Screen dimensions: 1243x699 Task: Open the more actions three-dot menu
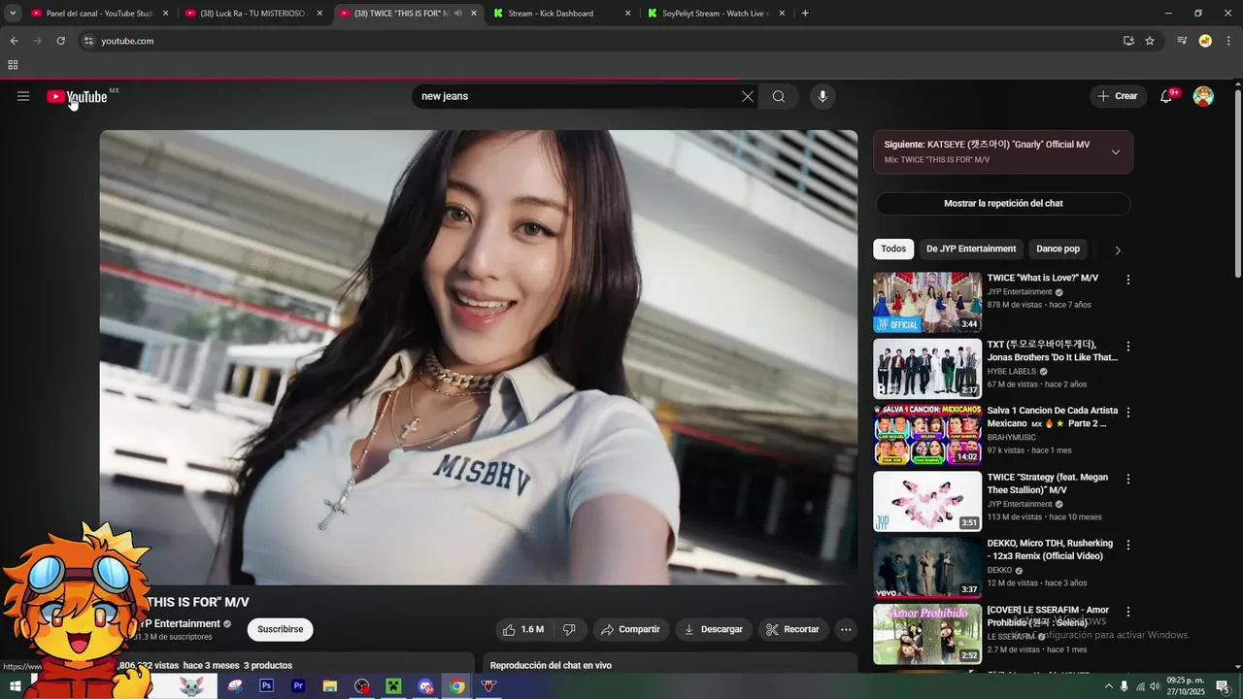tap(846, 629)
